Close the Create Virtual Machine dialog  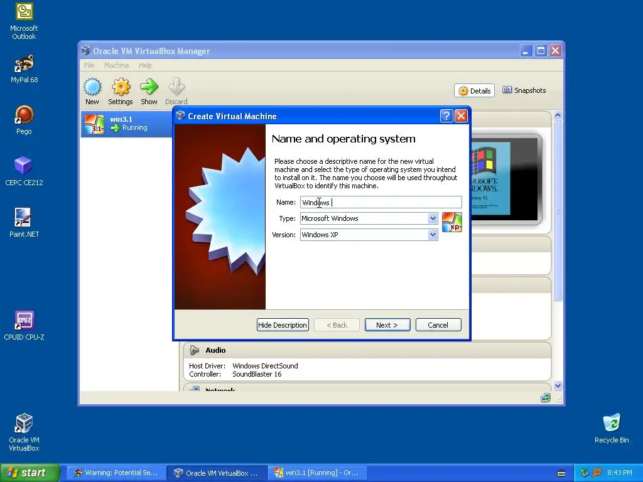(462, 116)
